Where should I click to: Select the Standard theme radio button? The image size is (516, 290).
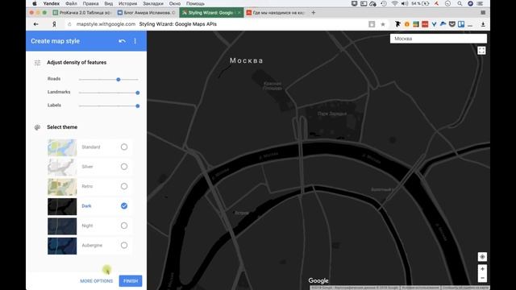coord(124,147)
